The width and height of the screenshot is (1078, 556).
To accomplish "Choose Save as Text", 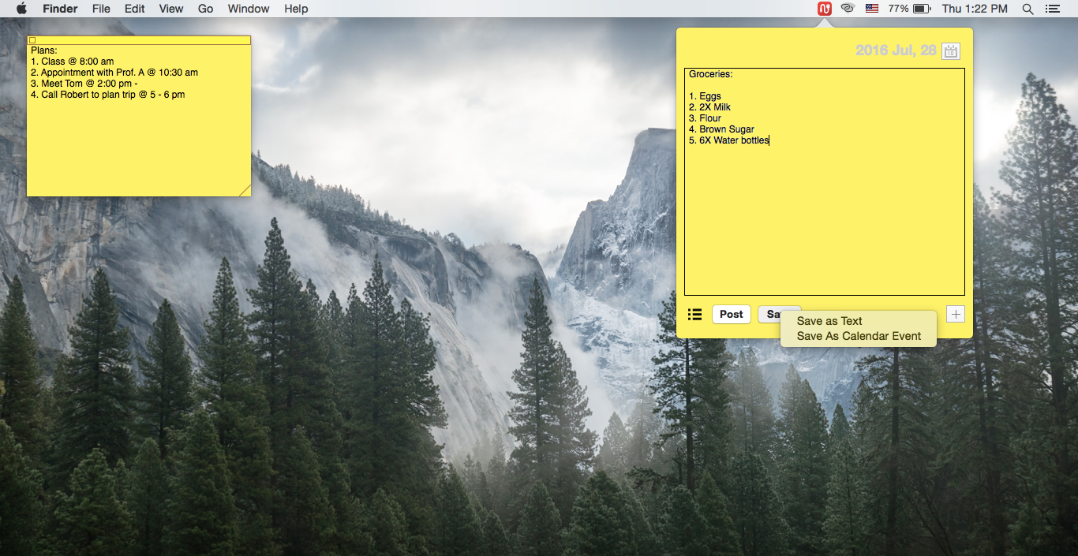I will tap(829, 321).
